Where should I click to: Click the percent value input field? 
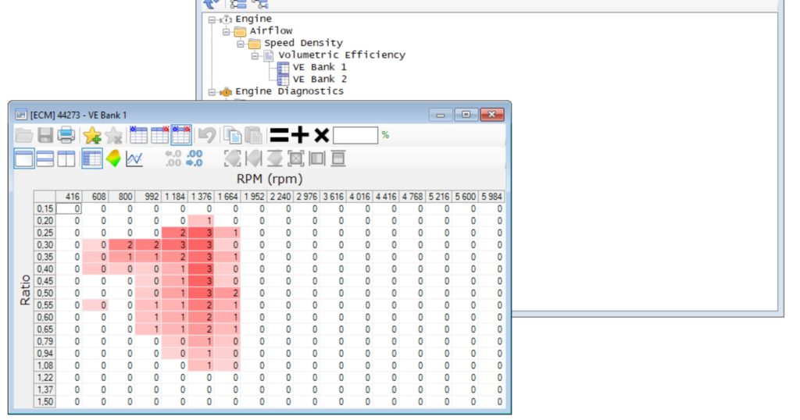[355, 135]
